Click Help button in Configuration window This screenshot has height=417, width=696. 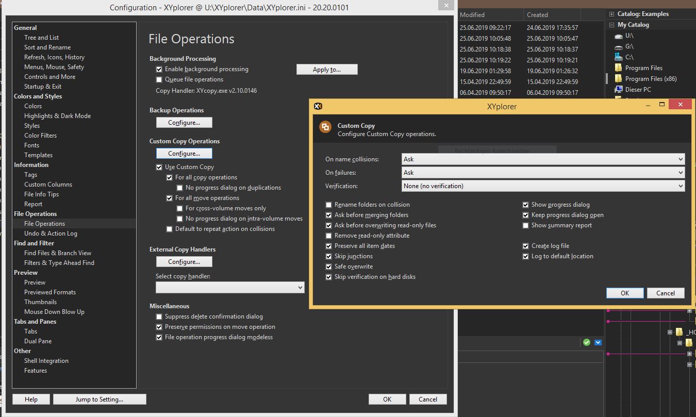tap(31, 399)
